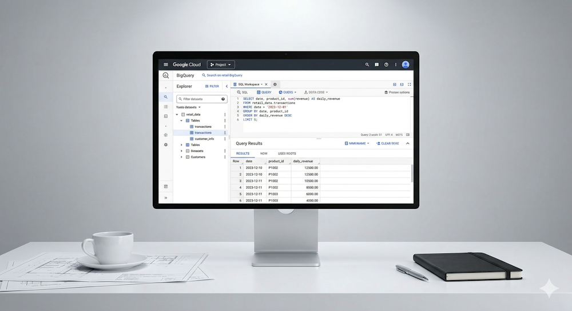Open the Project selector dropdown
Screen dimensions: 572x311
pos(221,64)
